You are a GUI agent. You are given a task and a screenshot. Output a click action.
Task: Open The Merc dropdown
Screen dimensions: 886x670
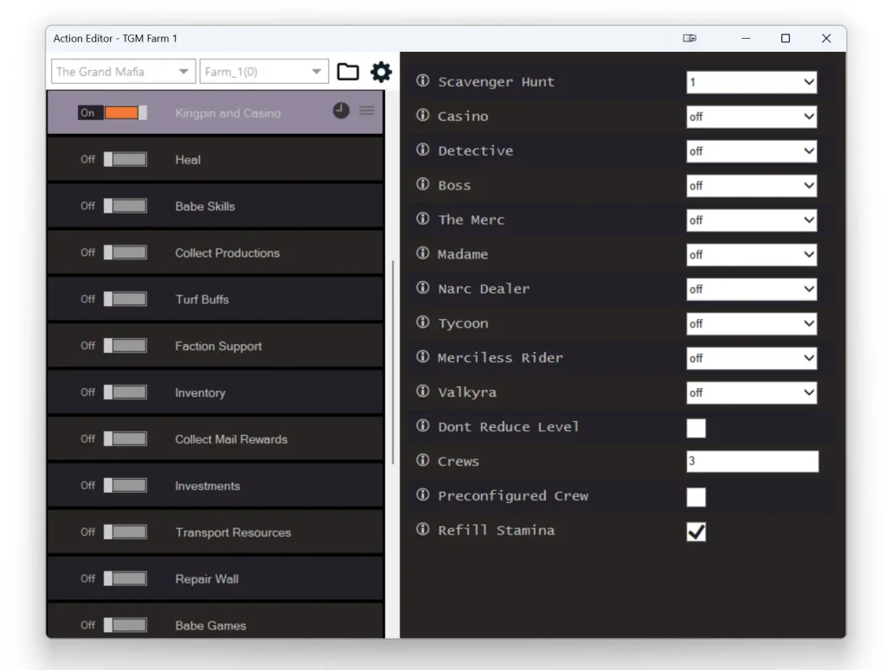tap(752, 220)
